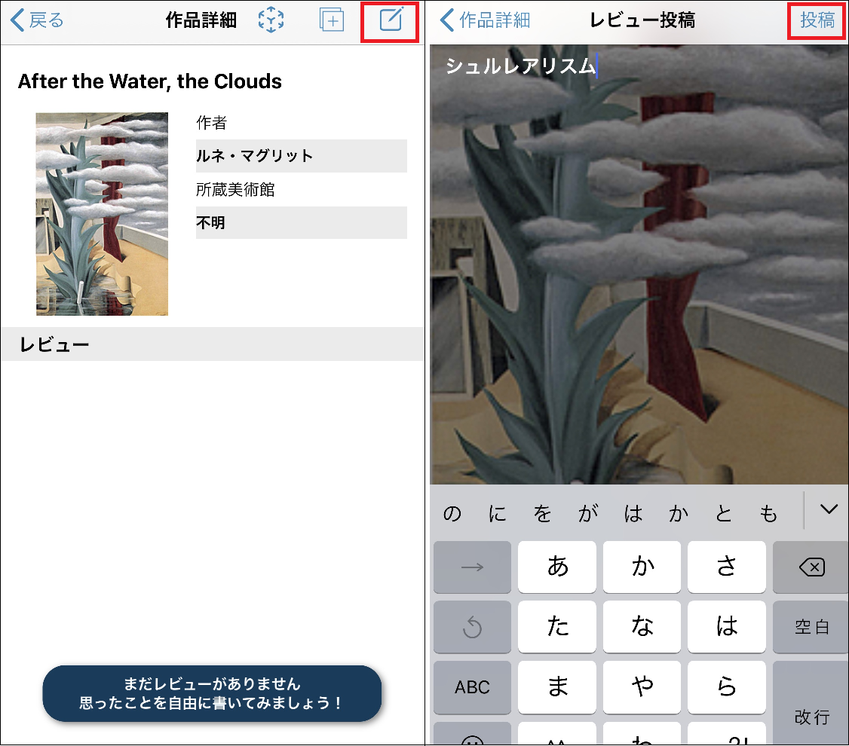Tap the compose review pencil icon
This screenshot has height=746, width=849.
click(x=391, y=20)
